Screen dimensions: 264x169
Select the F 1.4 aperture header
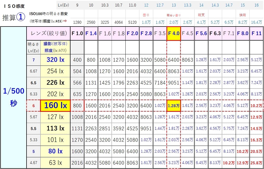coord(91,34)
